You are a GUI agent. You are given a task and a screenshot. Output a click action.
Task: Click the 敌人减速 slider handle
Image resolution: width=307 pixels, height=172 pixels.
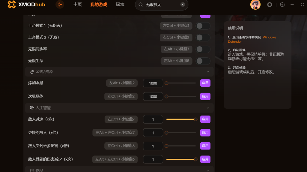click(195, 119)
